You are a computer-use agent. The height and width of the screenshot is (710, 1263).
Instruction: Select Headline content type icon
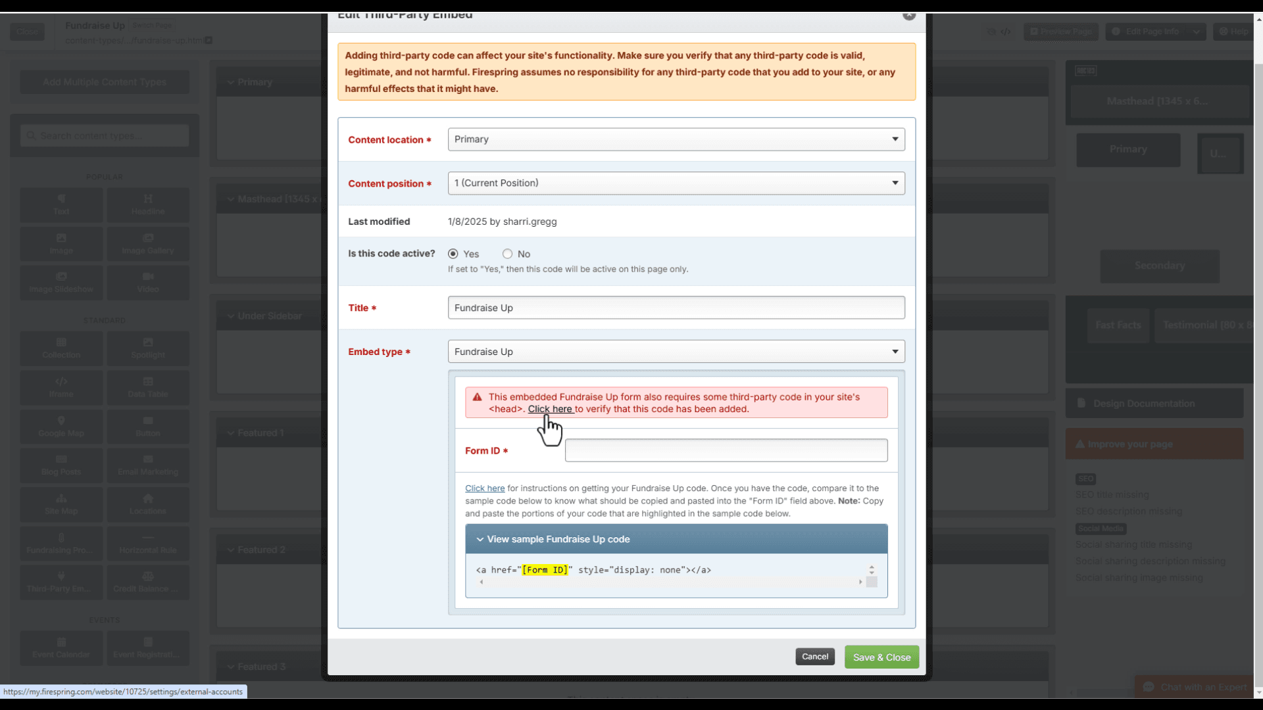tap(148, 204)
